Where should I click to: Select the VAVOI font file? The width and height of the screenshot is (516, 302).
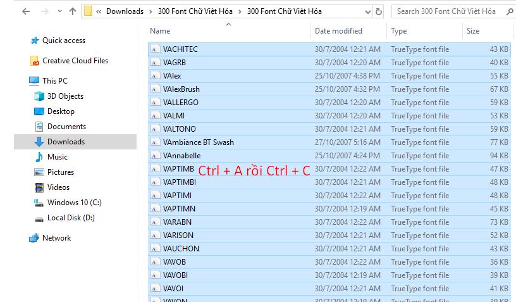329,289
